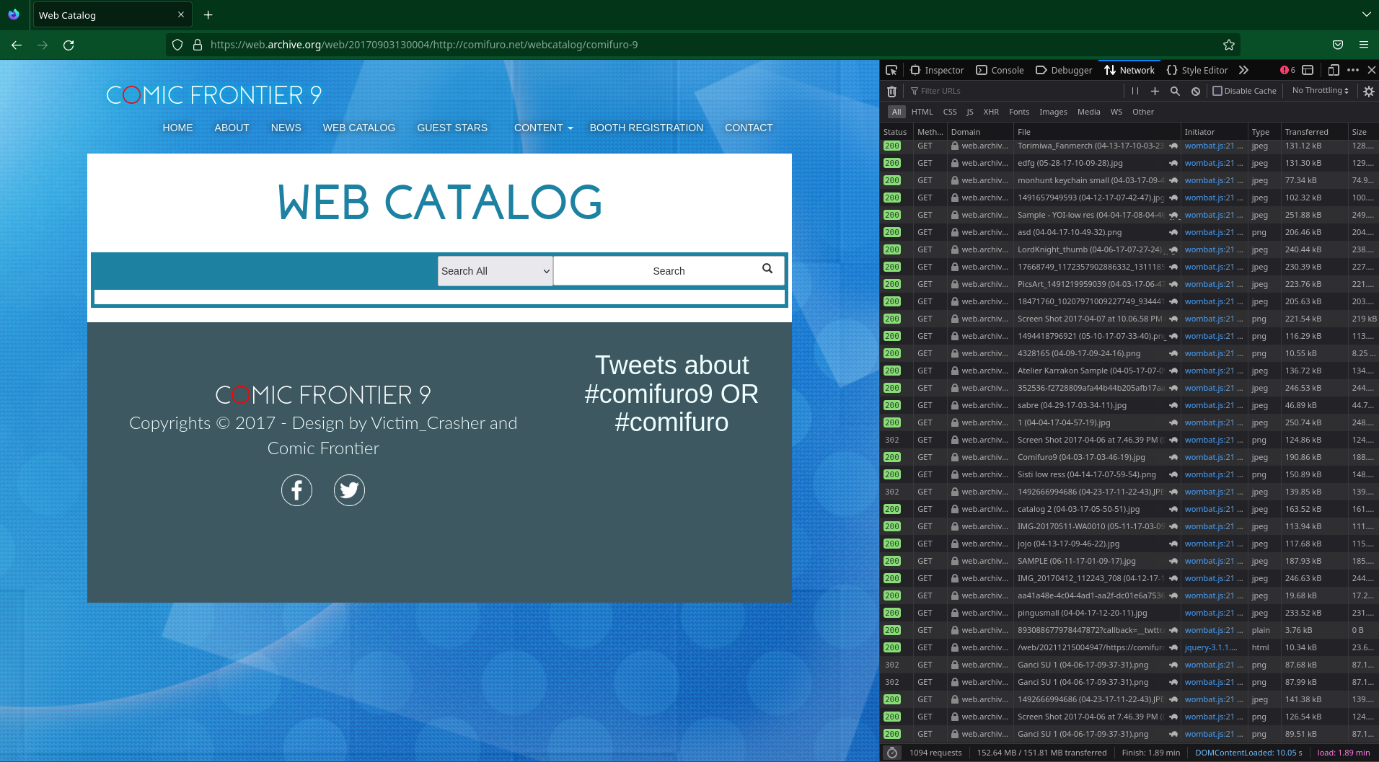Click the Twitter icon in footer

tap(349, 490)
